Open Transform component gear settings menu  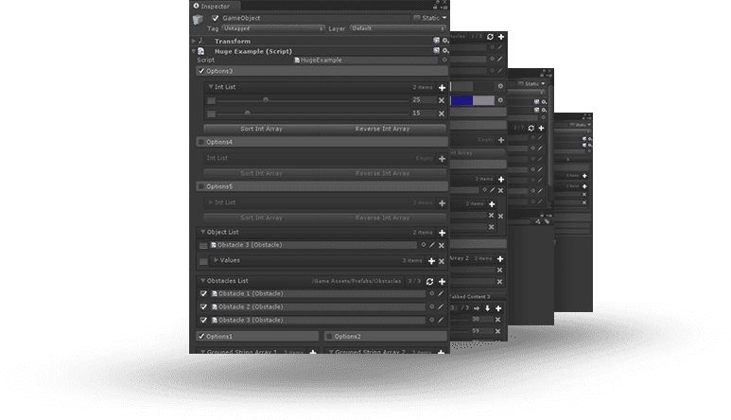445,41
